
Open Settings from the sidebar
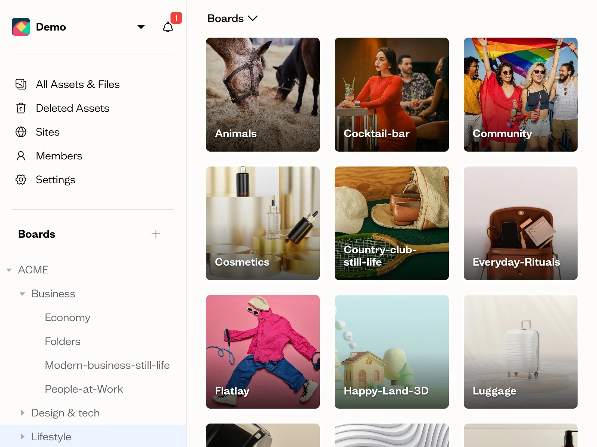[56, 180]
